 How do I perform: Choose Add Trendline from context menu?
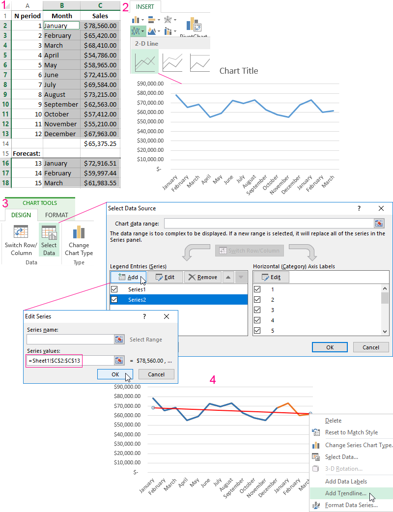pyautogui.click(x=346, y=493)
